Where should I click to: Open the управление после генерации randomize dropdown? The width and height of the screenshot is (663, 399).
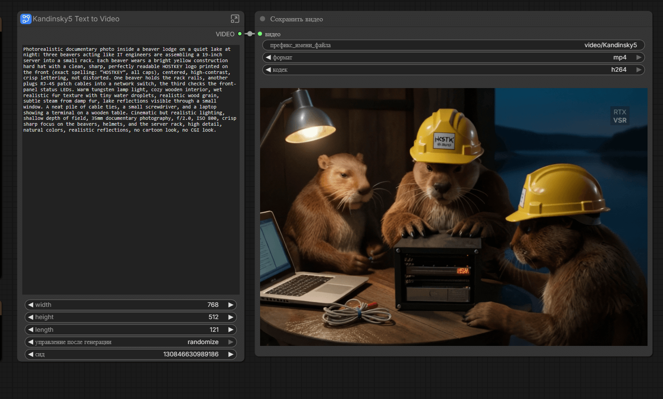pyautogui.click(x=131, y=342)
